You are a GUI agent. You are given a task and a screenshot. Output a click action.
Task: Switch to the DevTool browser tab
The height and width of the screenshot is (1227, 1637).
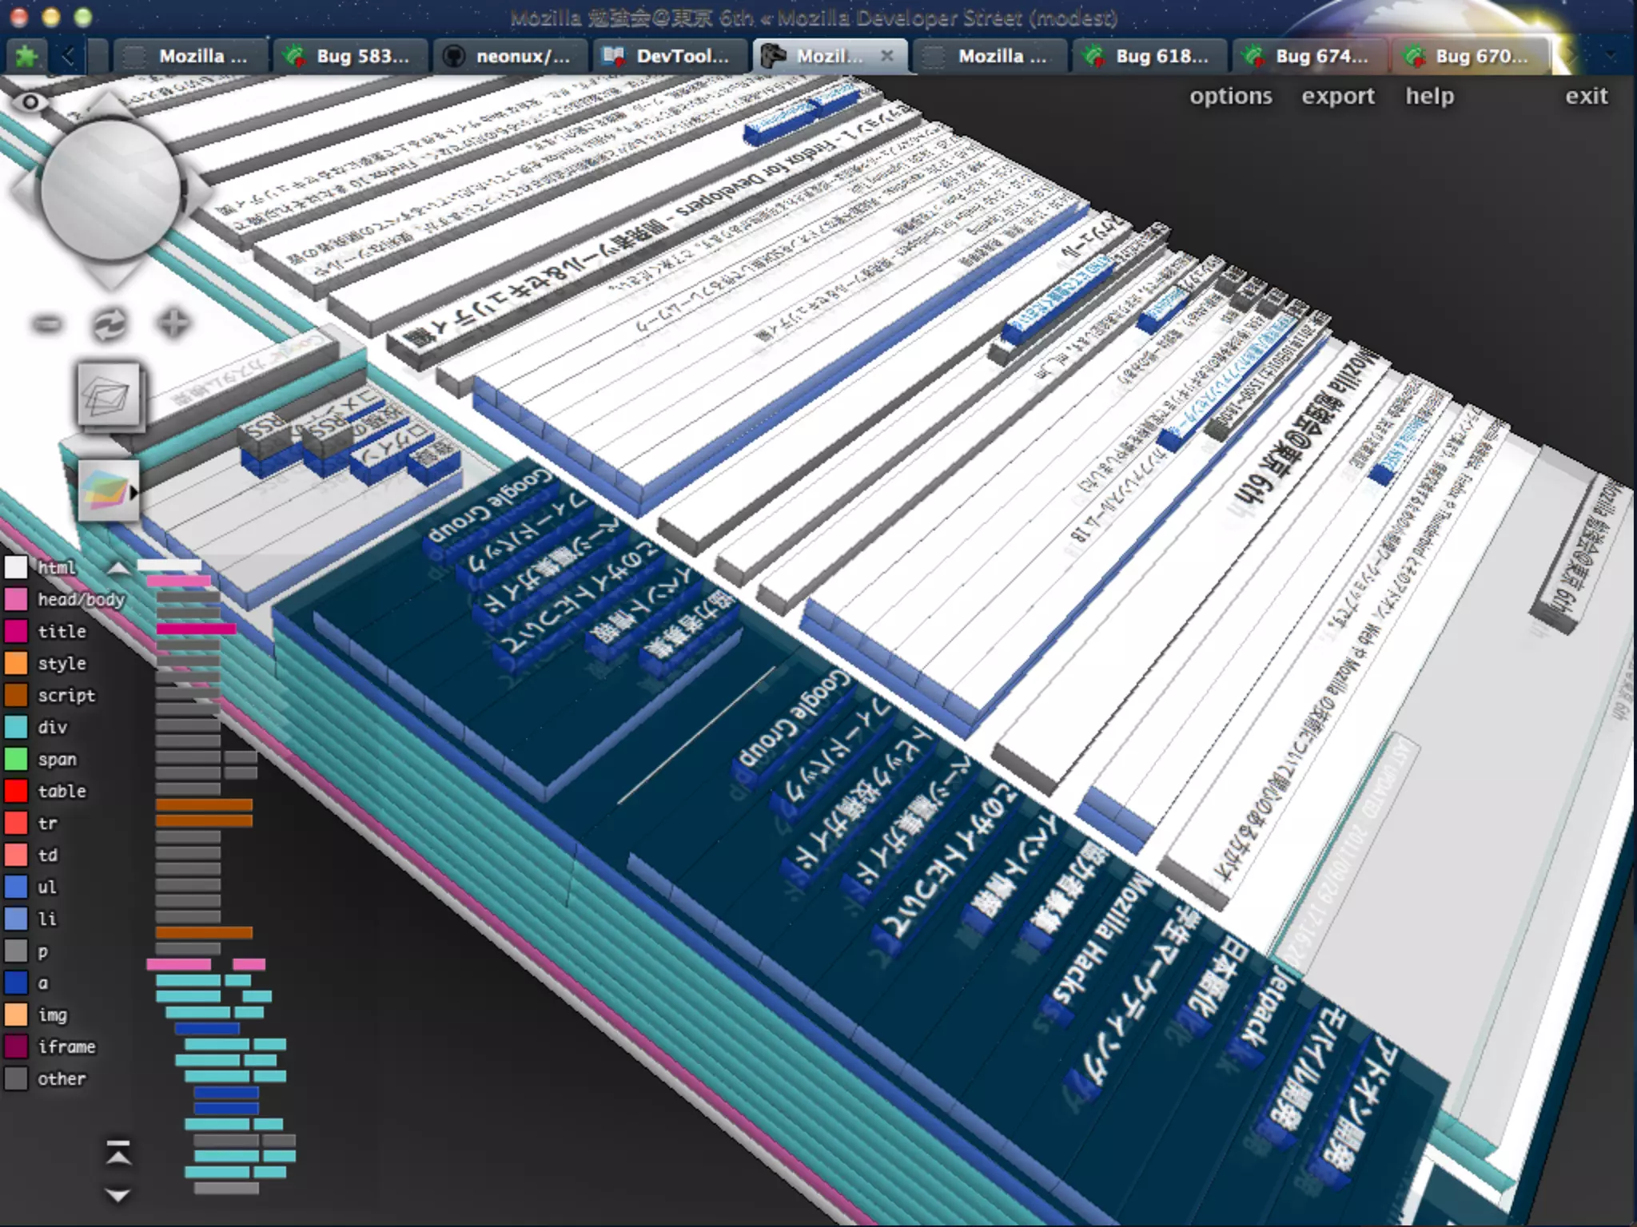point(670,56)
